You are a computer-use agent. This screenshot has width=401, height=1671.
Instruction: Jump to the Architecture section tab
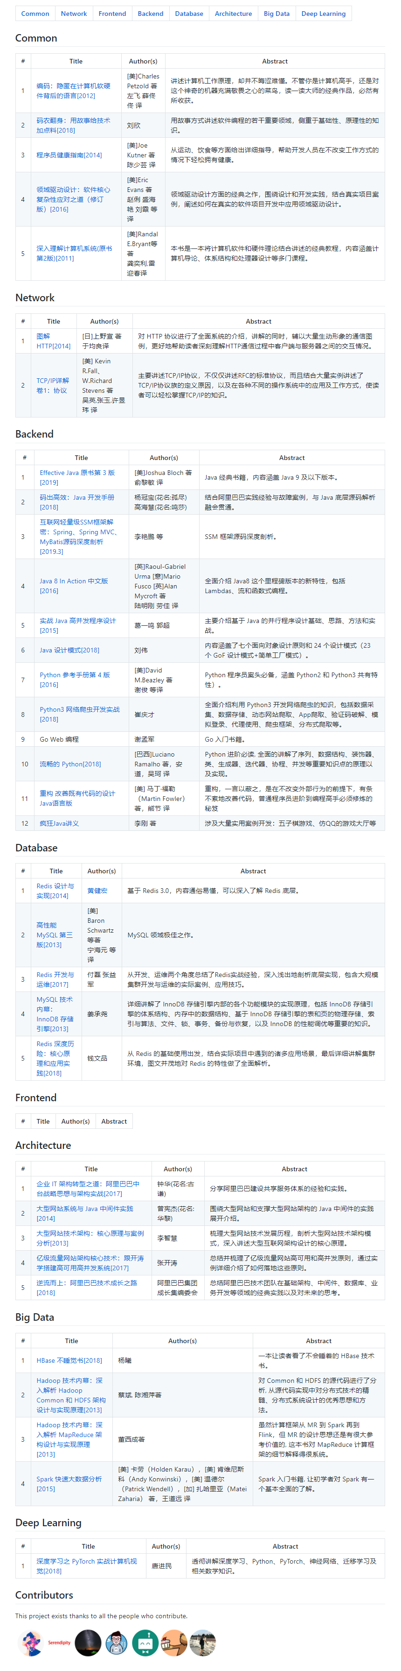(233, 14)
